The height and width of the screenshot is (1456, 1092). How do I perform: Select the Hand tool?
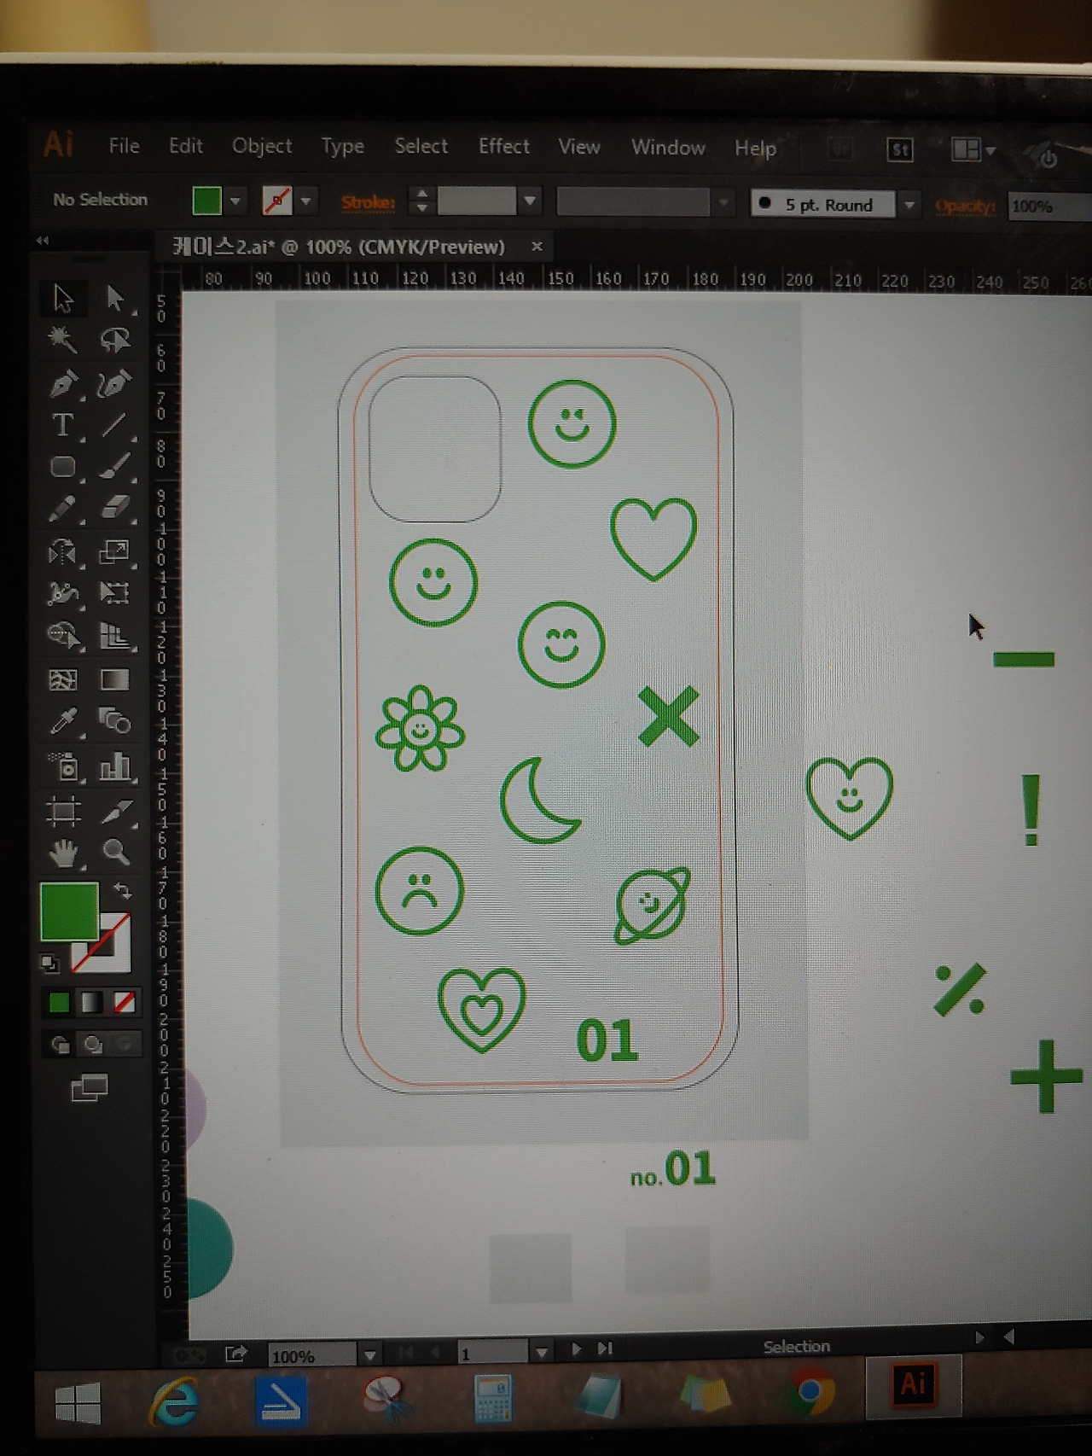tap(62, 852)
